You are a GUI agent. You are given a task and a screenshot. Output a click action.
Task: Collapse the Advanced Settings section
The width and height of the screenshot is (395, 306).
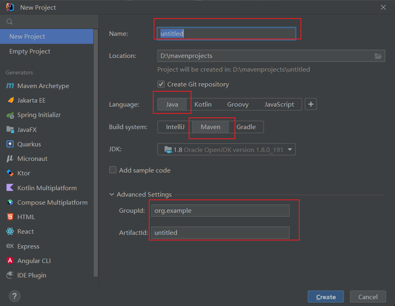(x=111, y=195)
